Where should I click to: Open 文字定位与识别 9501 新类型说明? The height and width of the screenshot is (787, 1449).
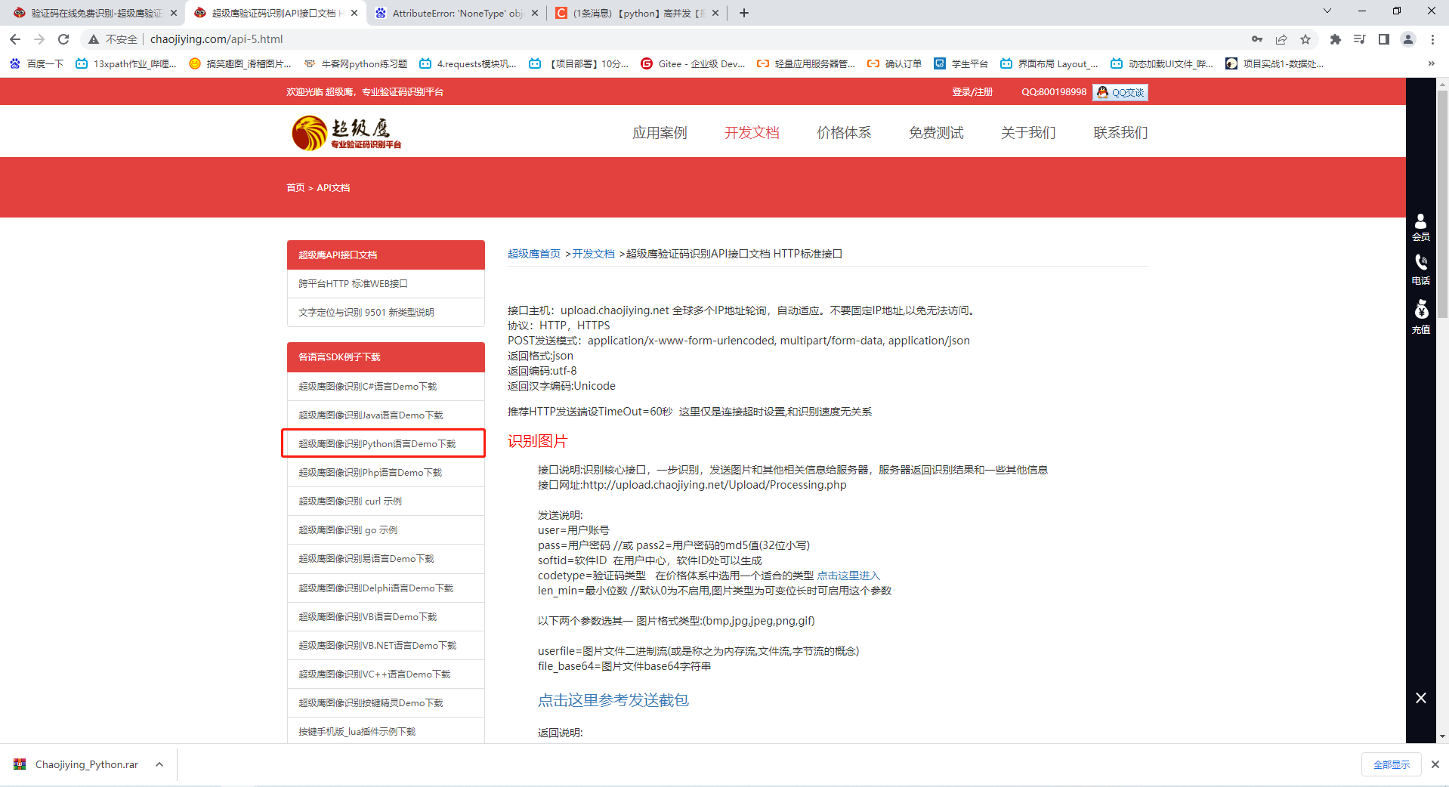(x=385, y=313)
